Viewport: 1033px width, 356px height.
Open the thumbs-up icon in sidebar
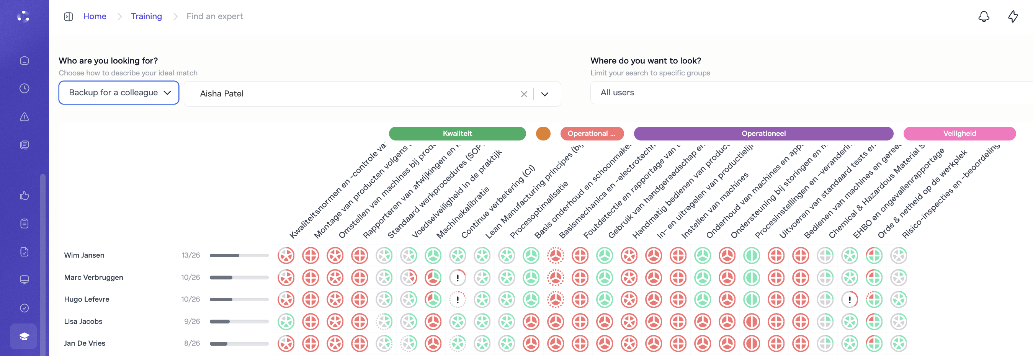25,196
